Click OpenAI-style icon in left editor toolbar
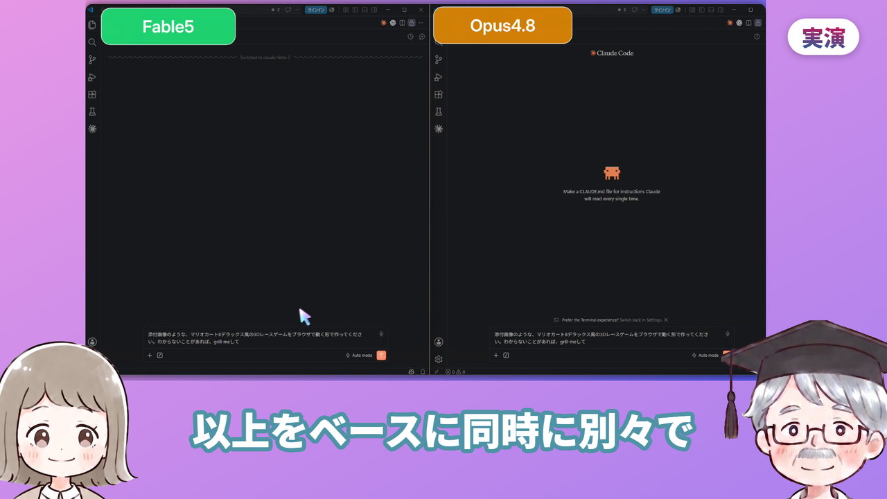This screenshot has width=887, height=499. [x=393, y=23]
